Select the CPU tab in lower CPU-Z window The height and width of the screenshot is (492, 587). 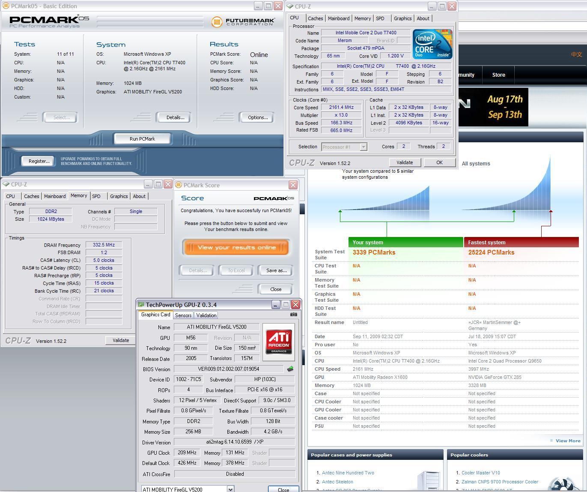pos(11,196)
